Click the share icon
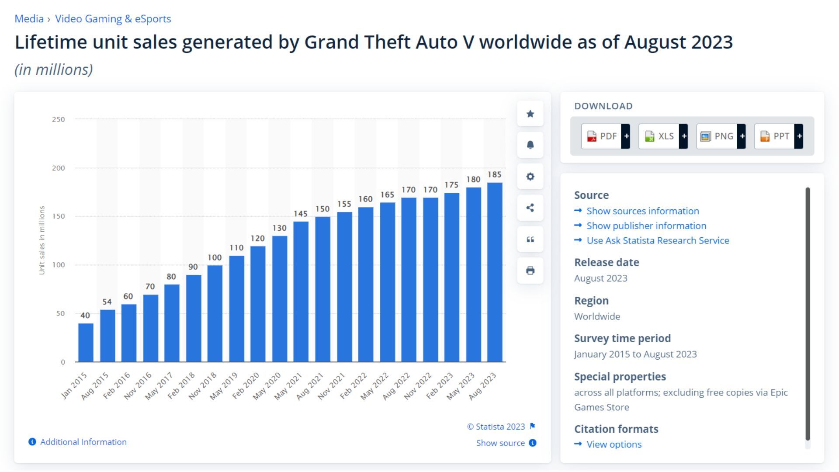The width and height of the screenshot is (839, 472). 530,208
